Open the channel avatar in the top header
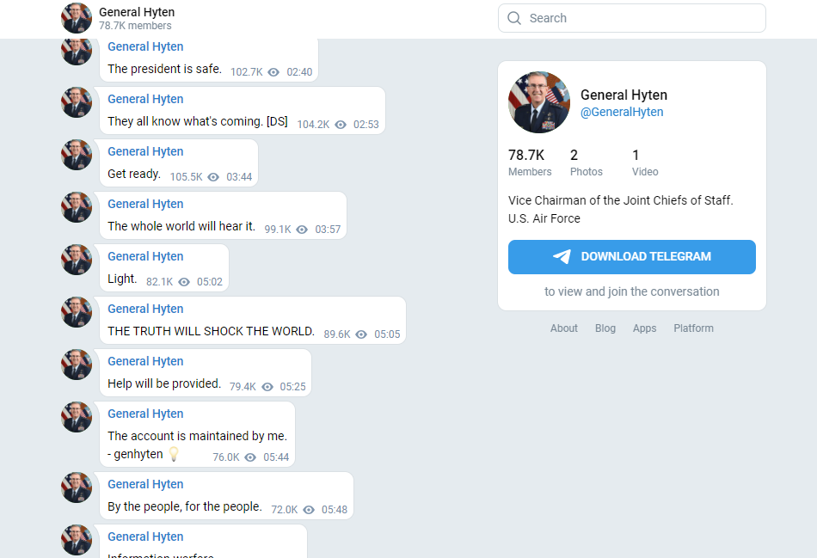The image size is (817, 558). coord(77,18)
